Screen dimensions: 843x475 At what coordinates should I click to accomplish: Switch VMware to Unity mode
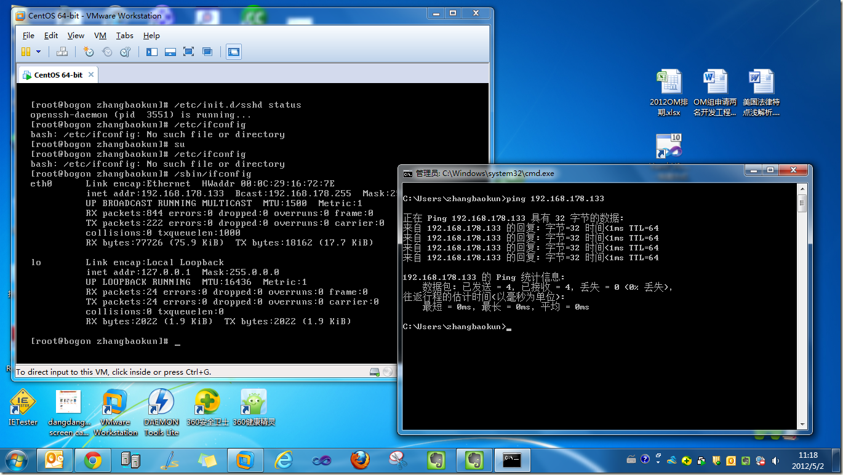click(x=207, y=52)
